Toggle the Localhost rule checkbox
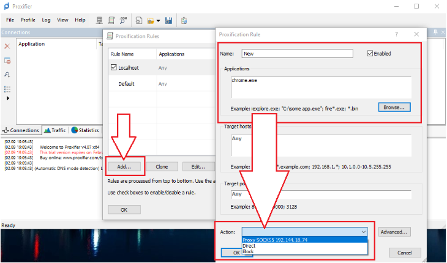The image size is (447, 263). click(x=114, y=67)
